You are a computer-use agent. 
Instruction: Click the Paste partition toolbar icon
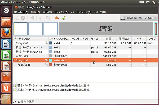tap(48, 18)
